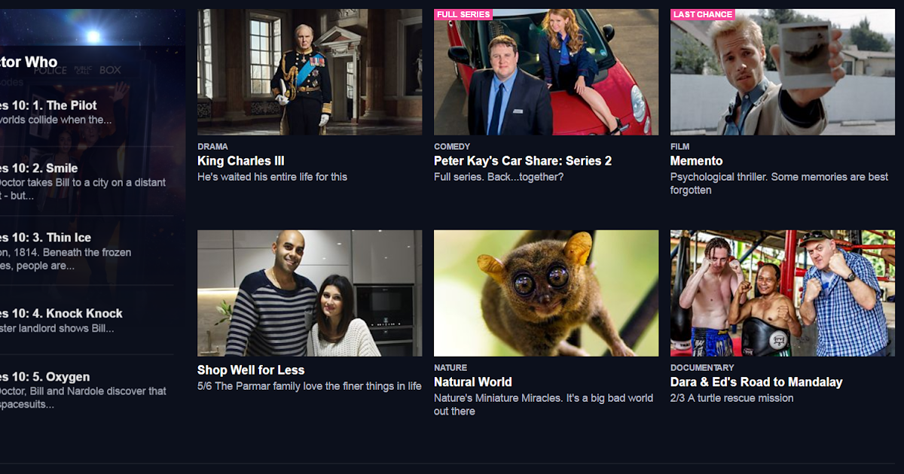
Task: Open the King Charles III thumbnail image
Action: (x=310, y=72)
